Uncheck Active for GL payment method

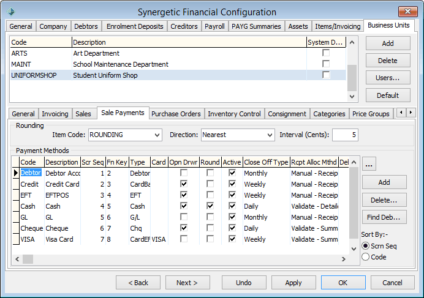pos(232,217)
